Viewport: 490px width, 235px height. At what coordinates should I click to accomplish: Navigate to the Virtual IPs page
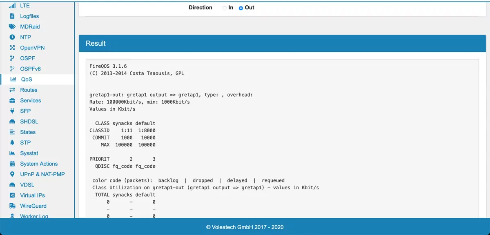pos(32,195)
